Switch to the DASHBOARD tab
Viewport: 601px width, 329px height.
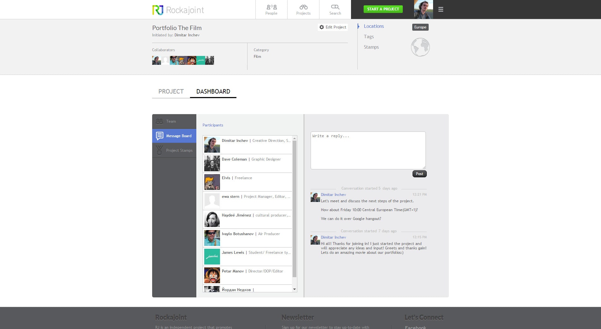(x=213, y=91)
